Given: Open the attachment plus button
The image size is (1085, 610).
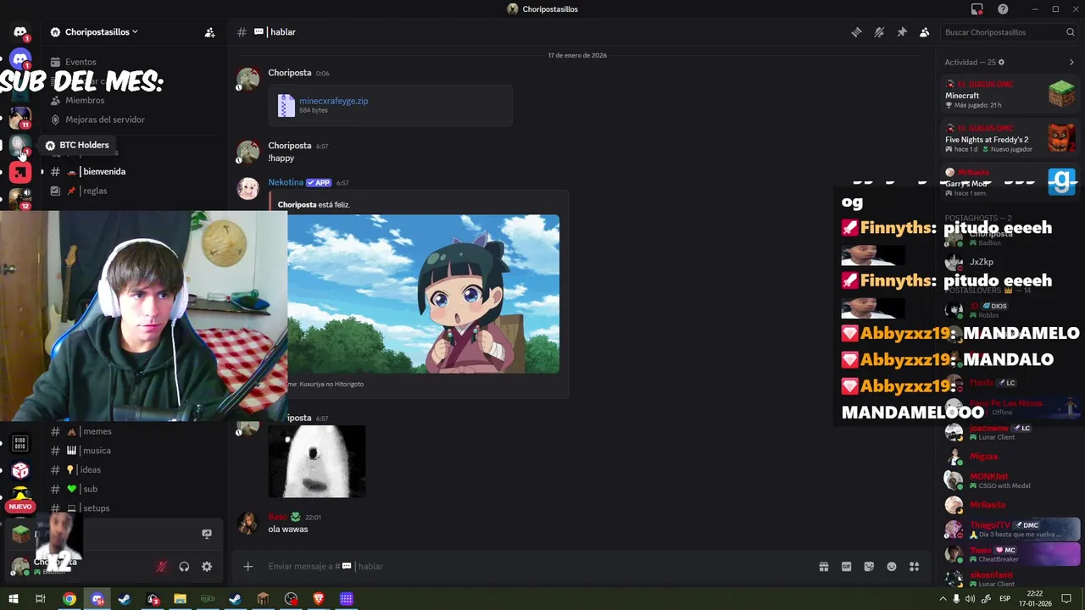Looking at the screenshot, I should point(248,566).
